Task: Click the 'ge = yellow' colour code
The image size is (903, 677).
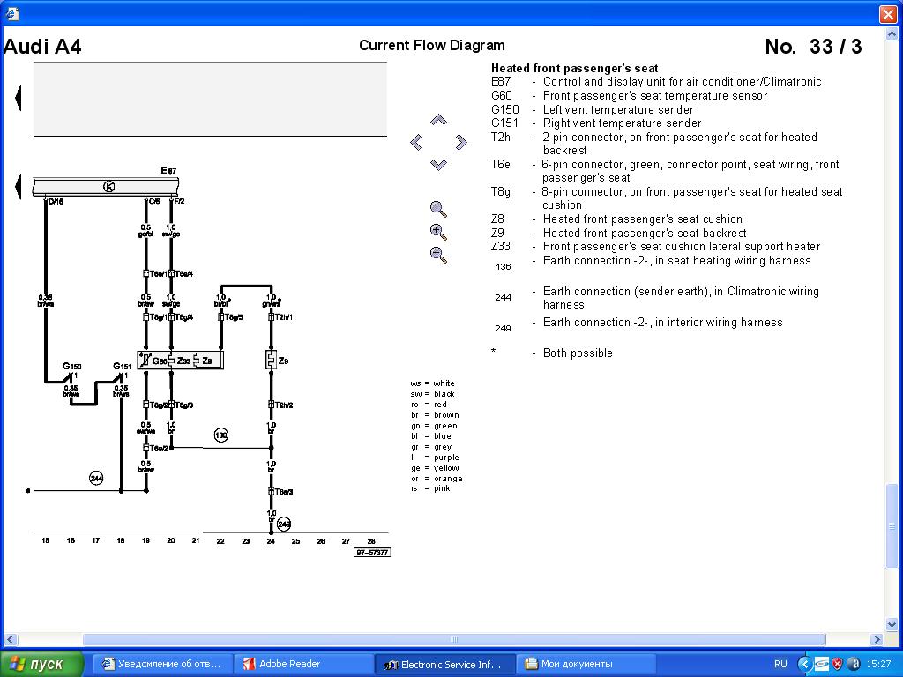Action: pos(435,468)
